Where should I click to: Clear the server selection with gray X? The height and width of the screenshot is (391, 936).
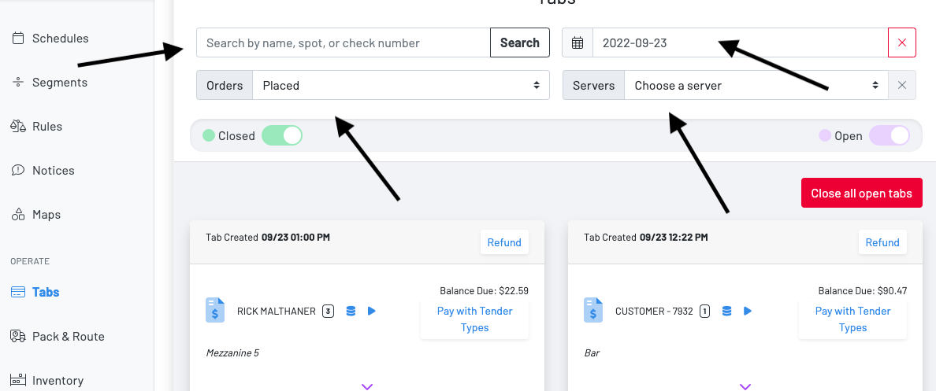click(x=902, y=85)
